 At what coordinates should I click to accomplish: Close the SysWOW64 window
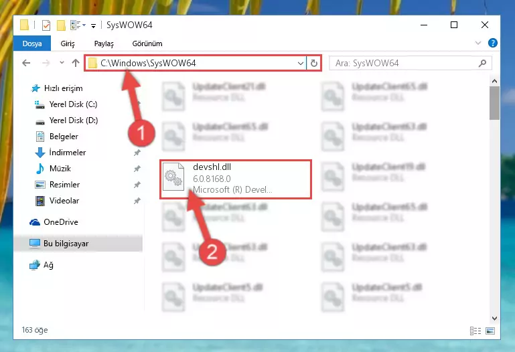coord(484,25)
